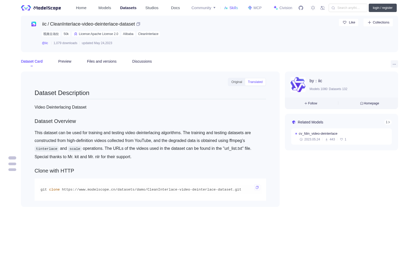Click the Alibaba tag
The height and width of the screenshot is (261, 419).
point(128,34)
